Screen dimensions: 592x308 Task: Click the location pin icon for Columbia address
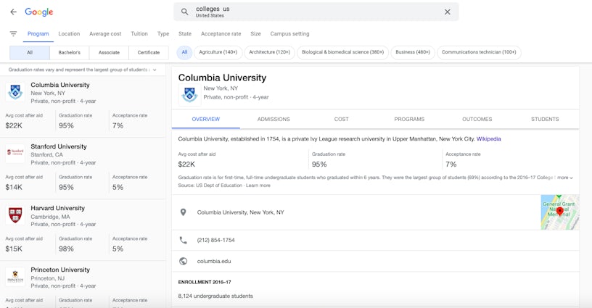183,212
